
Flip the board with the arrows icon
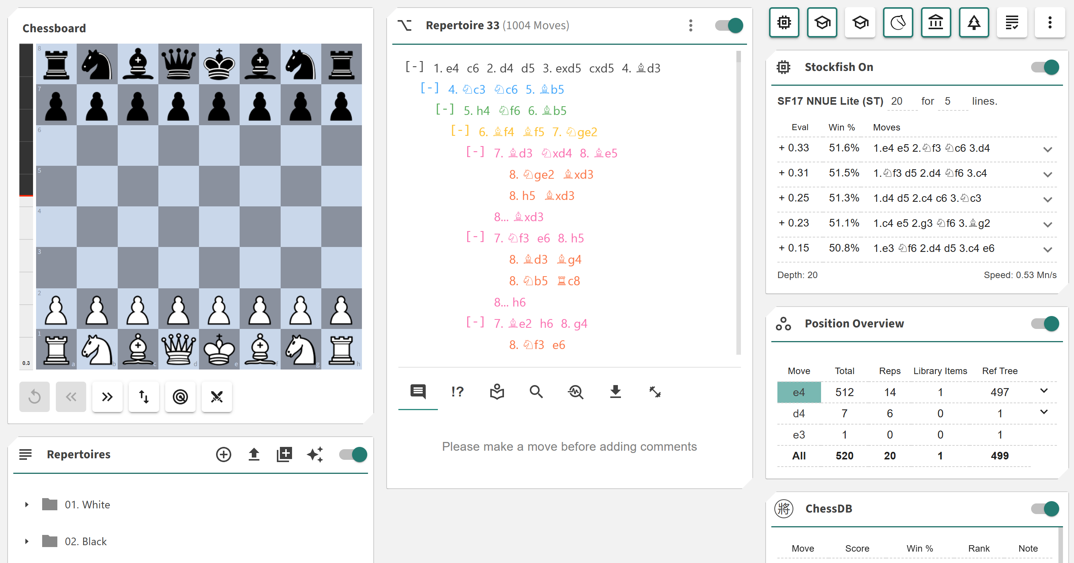[x=144, y=396]
